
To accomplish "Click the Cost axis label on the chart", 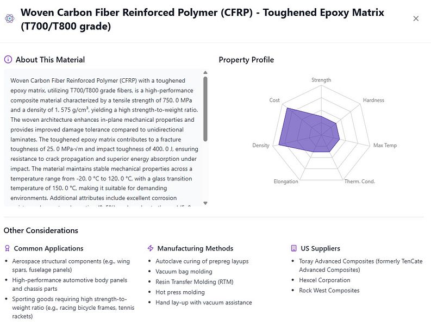I will tap(274, 100).
